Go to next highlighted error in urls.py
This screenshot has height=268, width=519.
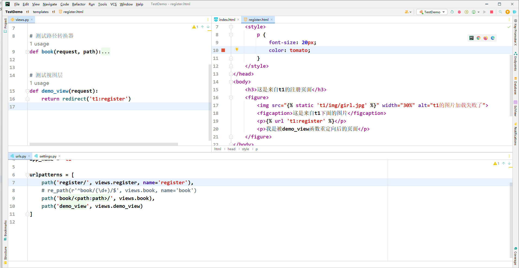[509, 163]
